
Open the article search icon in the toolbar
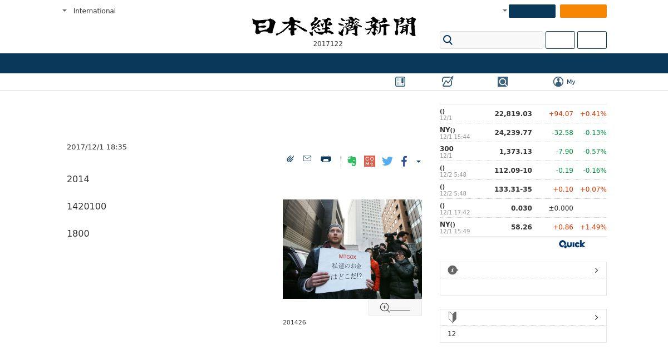point(503,82)
